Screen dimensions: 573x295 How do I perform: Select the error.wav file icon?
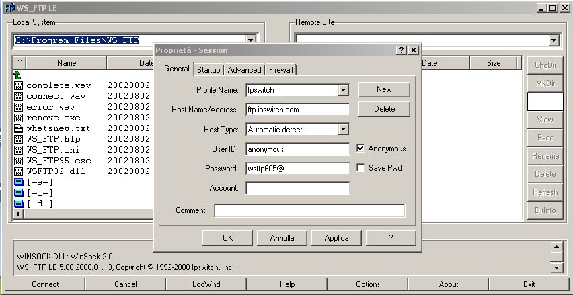tap(18, 107)
